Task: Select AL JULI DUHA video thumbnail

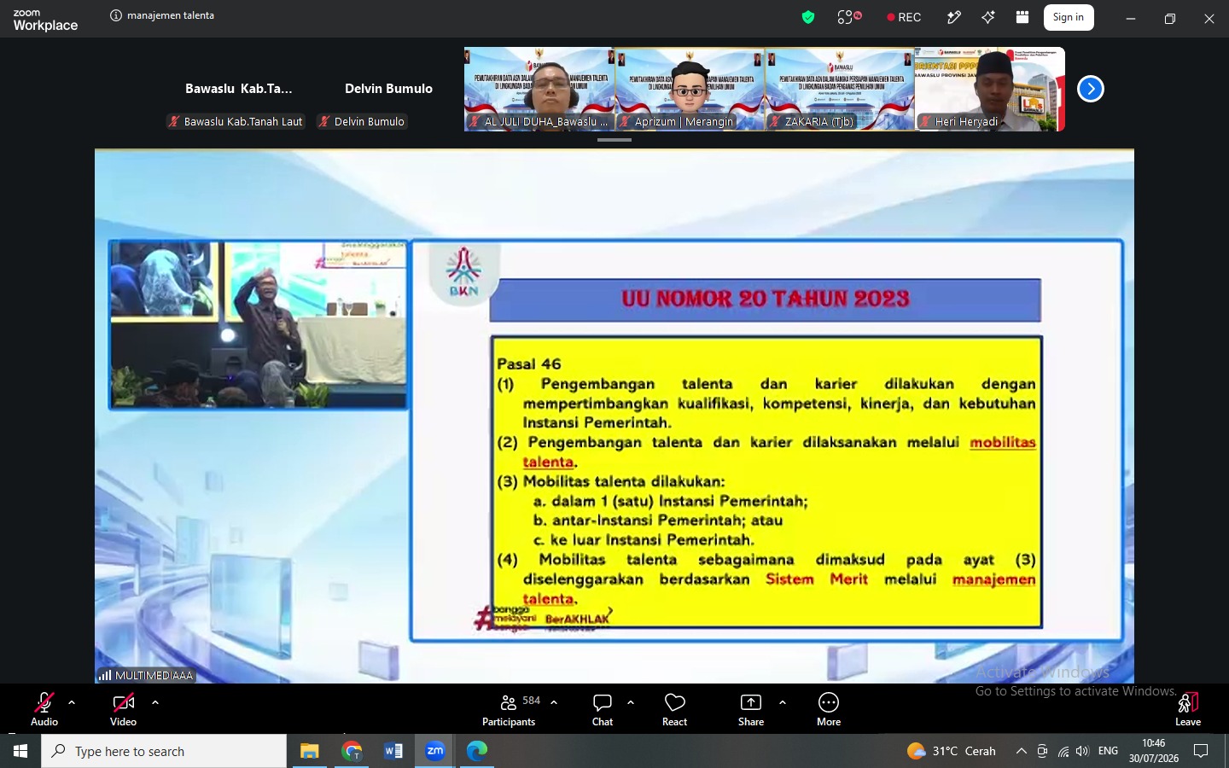Action: coord(539,89)
